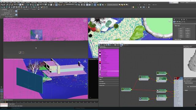The image size is (196, 110).
Task: Click the time slider on timeline
Action: click(x=6, y=100)
